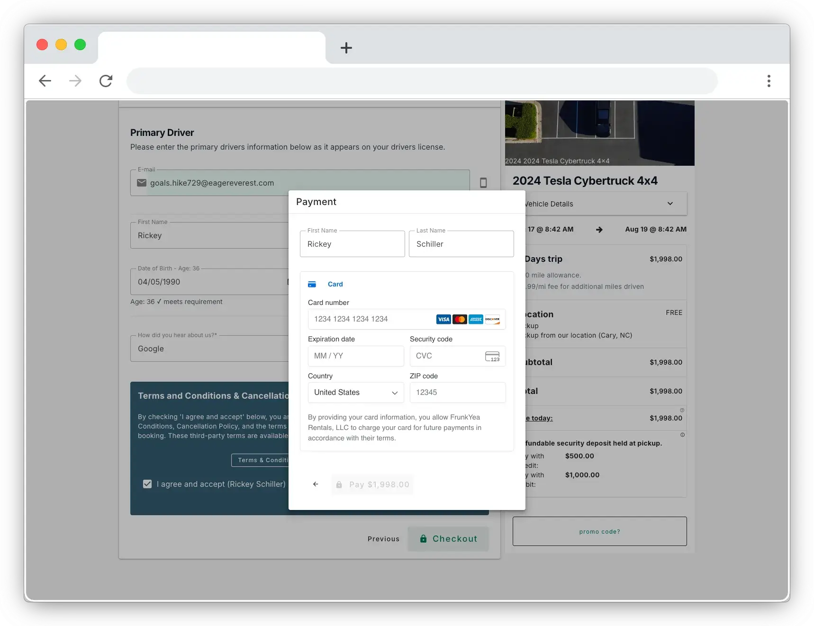Click the ZIP code field

coord(458,393)
